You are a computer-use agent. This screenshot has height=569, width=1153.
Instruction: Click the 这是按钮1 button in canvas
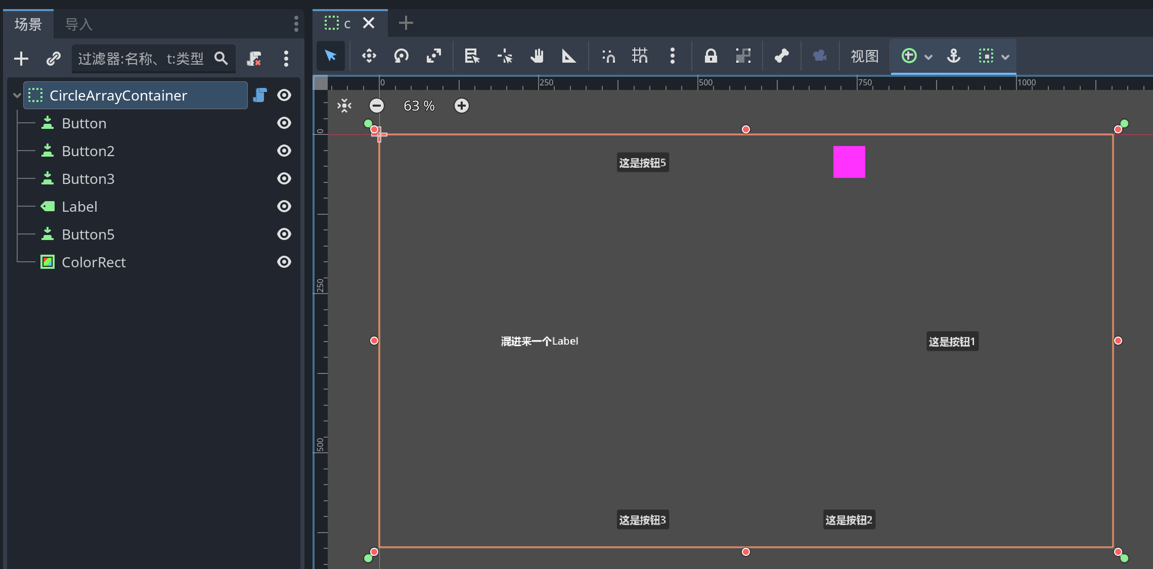pyautogui.click(x=952, y=342)
